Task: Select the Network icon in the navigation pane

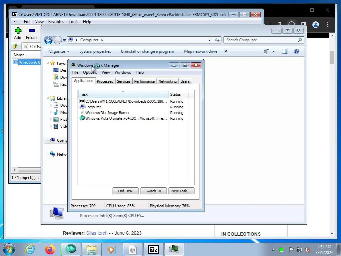Action: (x=52, y=154)
